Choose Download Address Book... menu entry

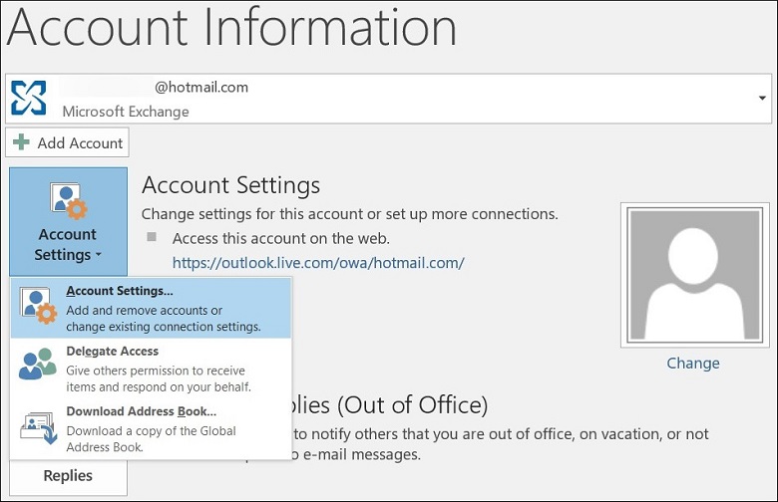point(151,428)
